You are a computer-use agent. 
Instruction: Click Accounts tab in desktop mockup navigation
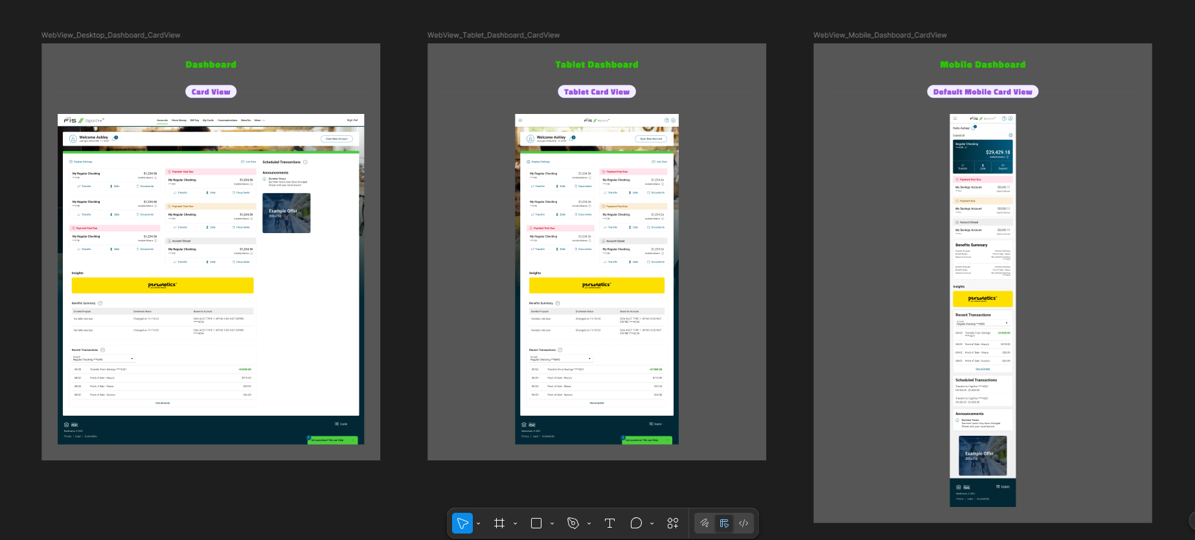162,120
